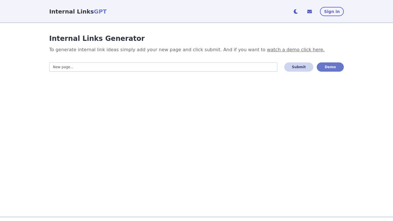Click the envelope contact icon
This screenshot has height=221, width=393.
click(309, 12)
